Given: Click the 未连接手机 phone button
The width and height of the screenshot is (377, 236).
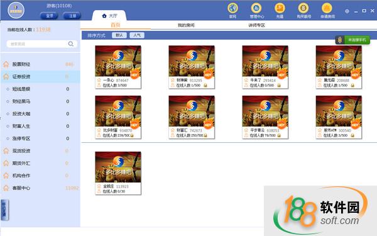Looking at the screenshot, I should (x=352, y=40).
